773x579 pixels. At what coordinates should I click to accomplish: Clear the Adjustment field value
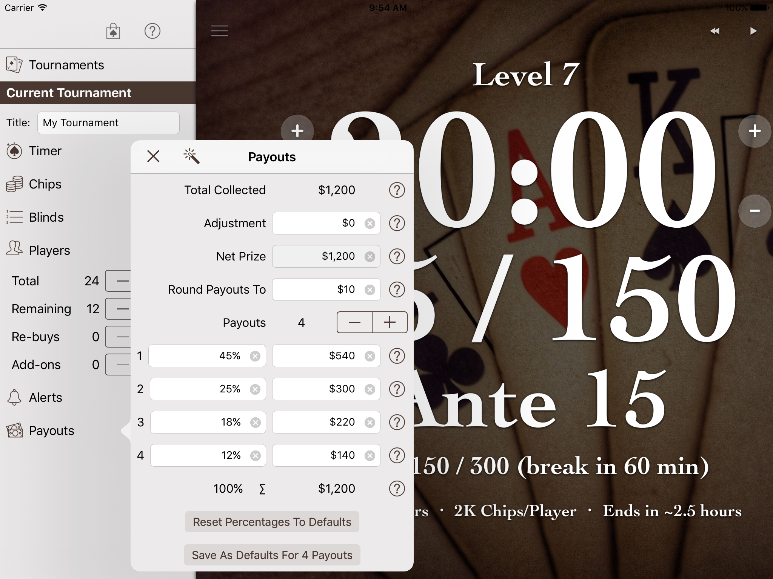click(x=370, y=224)
